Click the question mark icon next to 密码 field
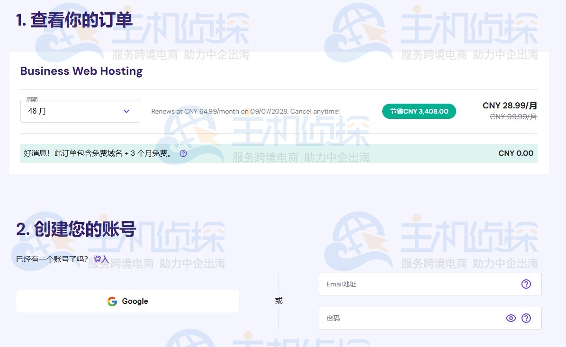This screenshot has width=566, height=347. coord(527,318)
